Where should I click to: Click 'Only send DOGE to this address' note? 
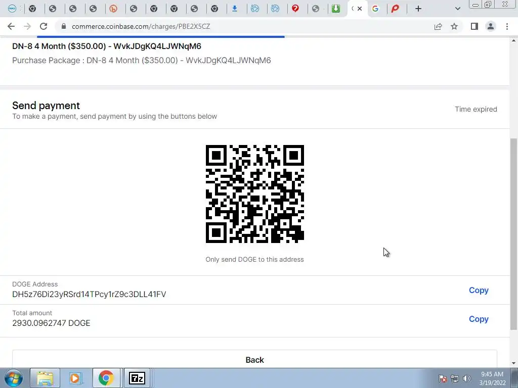(255, 259)
